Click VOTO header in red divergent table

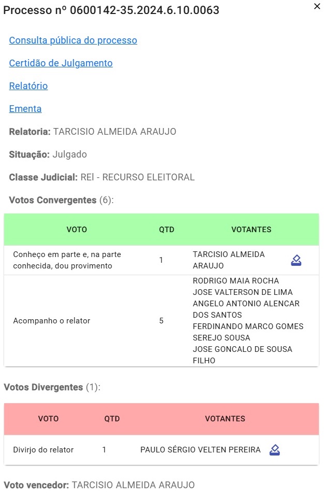pos(48,419)
